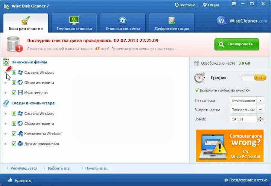Click the Выбрать все link

pos(59,168)
